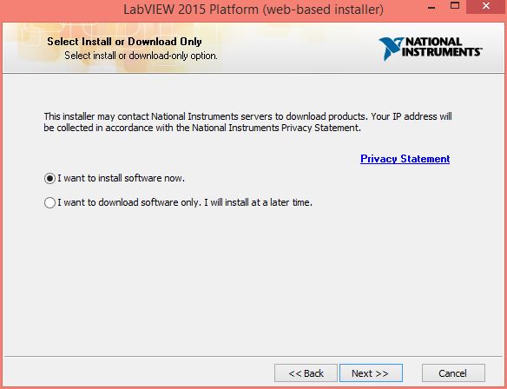Screen dimensions: 507x389
Task: Click the National Instruments eagle emblem
Action: pos(391,49)
